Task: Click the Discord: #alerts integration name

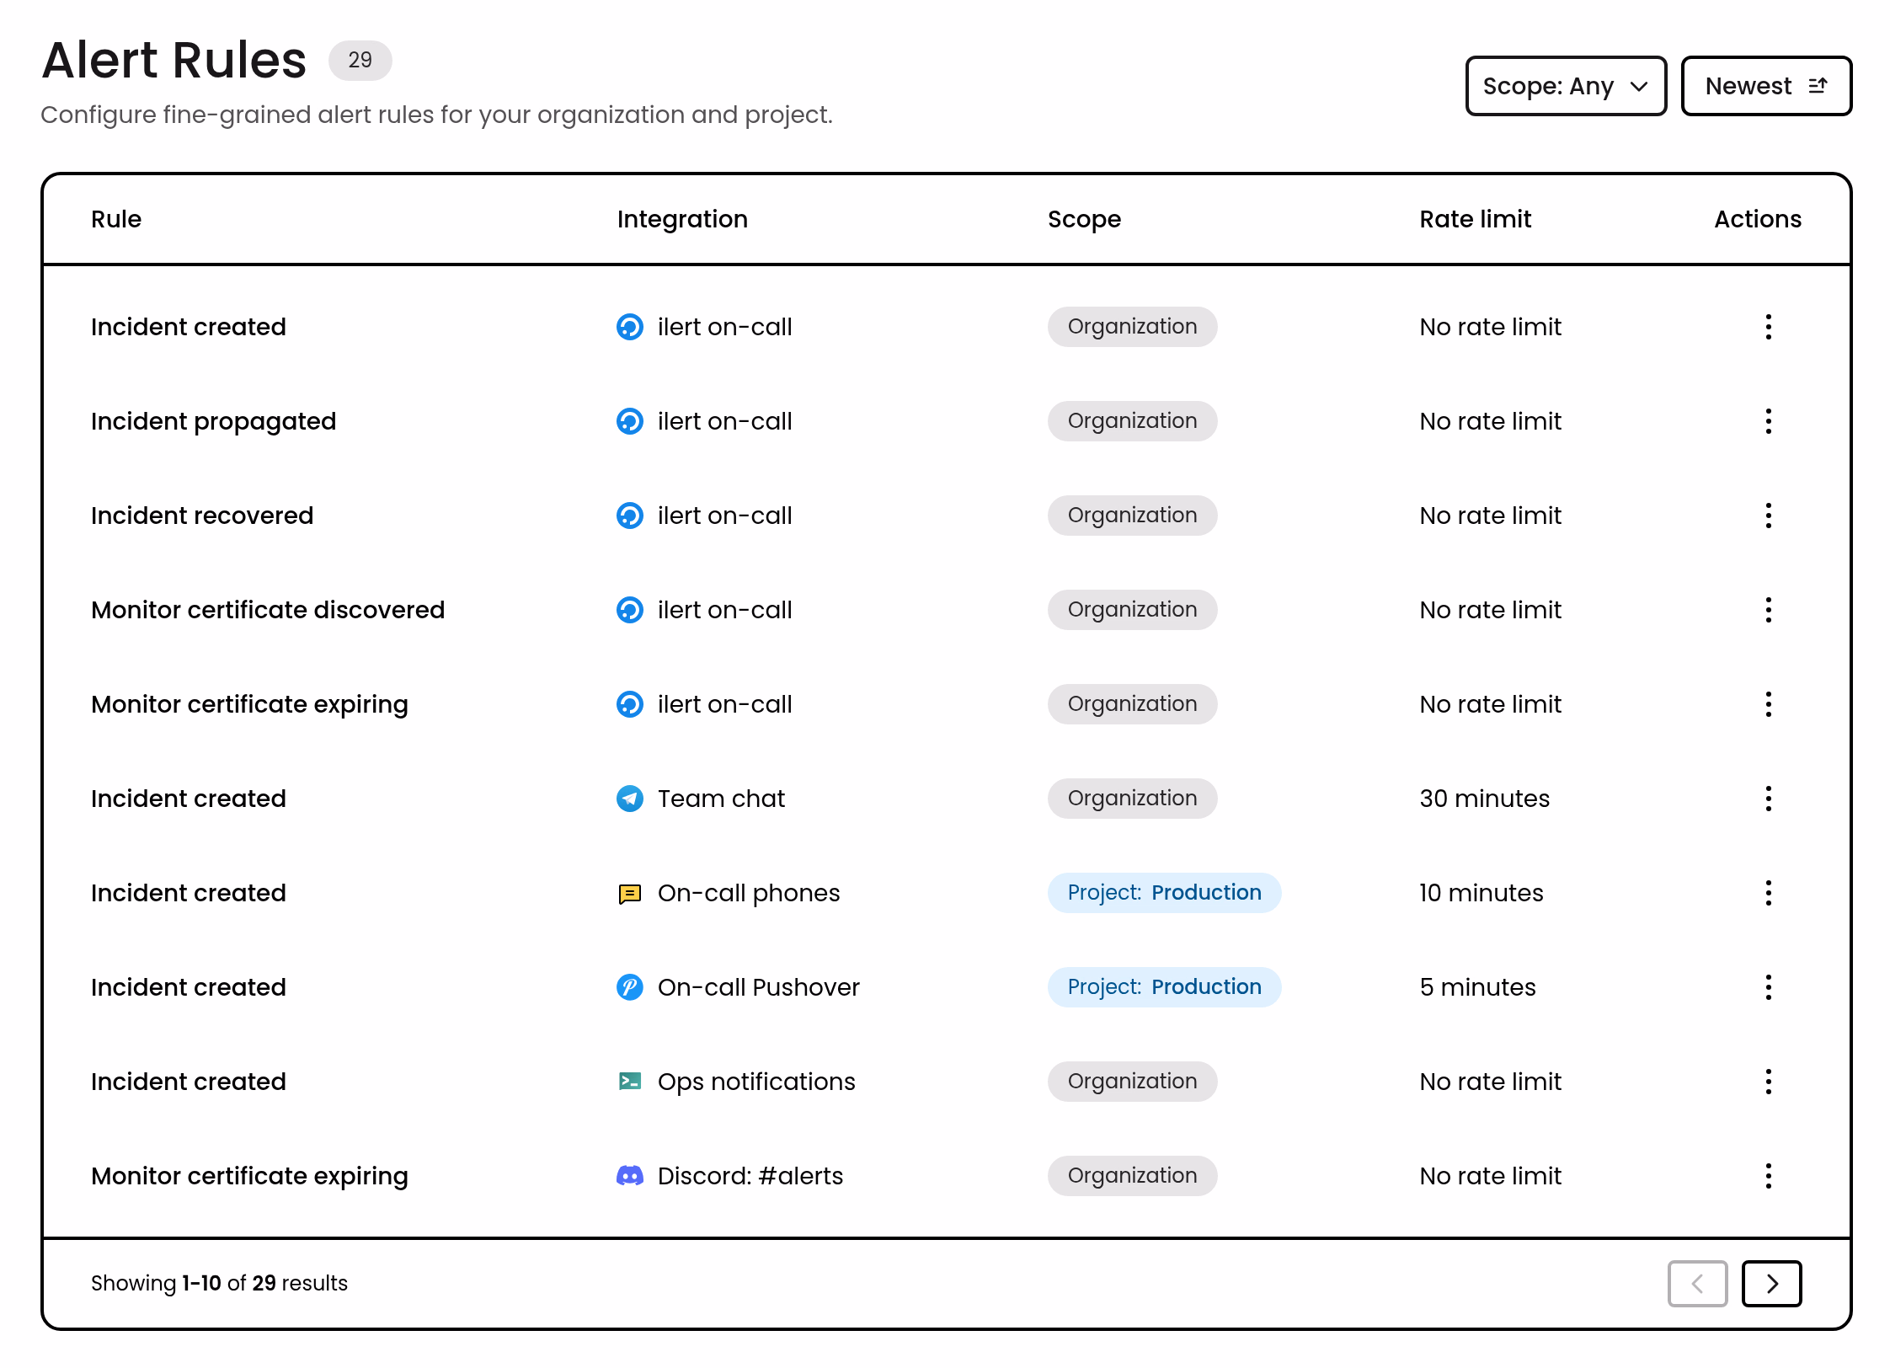Action: [x=750, y=1176]
